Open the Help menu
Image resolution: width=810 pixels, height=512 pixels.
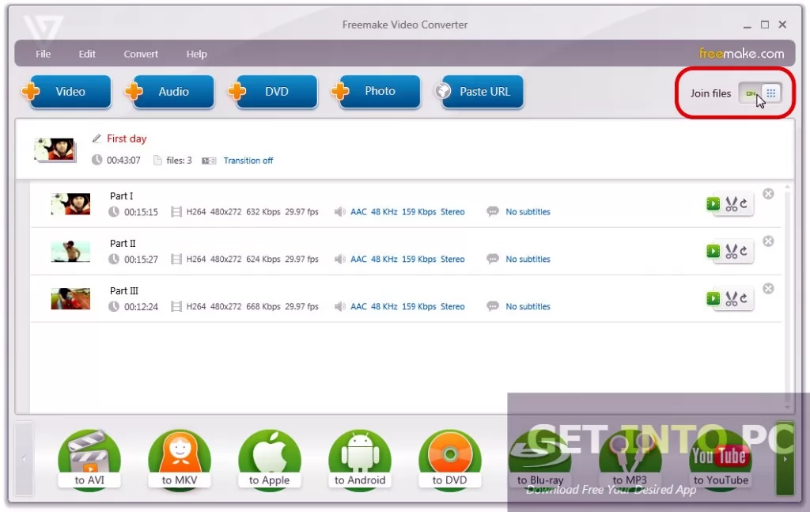(196, 54)
